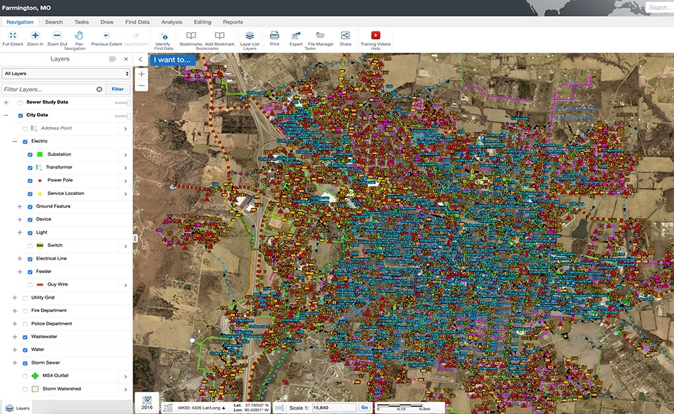The width and height of the screenshot is (674, 414).
Task: Select the Zoom In tool
Action: click(x=36, y=36)
